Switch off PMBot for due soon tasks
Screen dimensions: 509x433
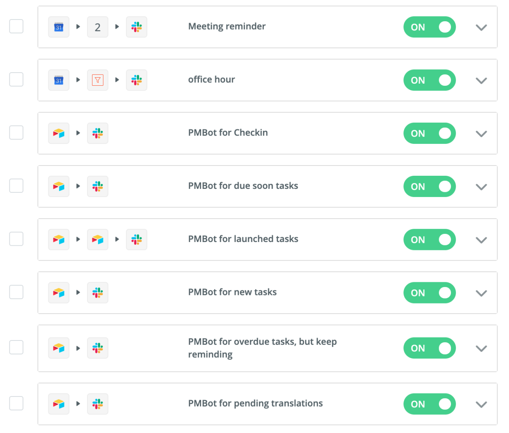(x=429, y=186)
